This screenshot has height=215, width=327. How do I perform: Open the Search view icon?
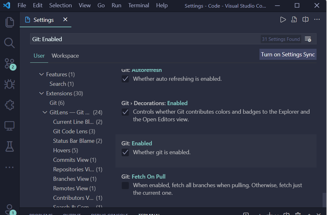pyautogui.click(x=10, y=43)
